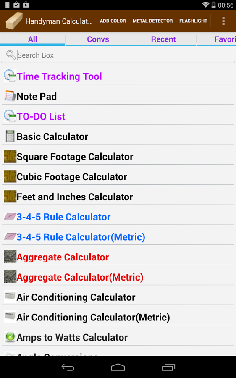Click the search magnifier icon

pos(11,55)
